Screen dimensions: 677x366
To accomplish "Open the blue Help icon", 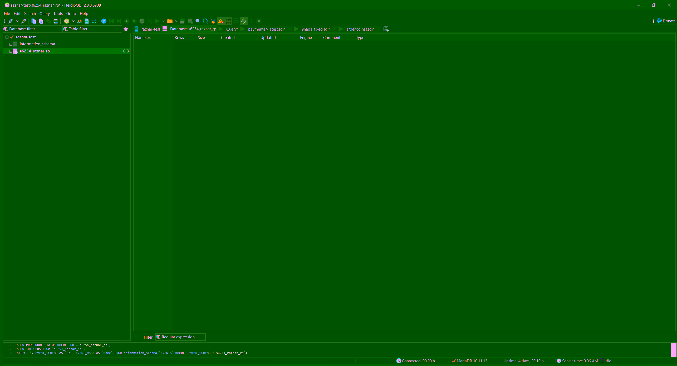I will click(104, 21).
